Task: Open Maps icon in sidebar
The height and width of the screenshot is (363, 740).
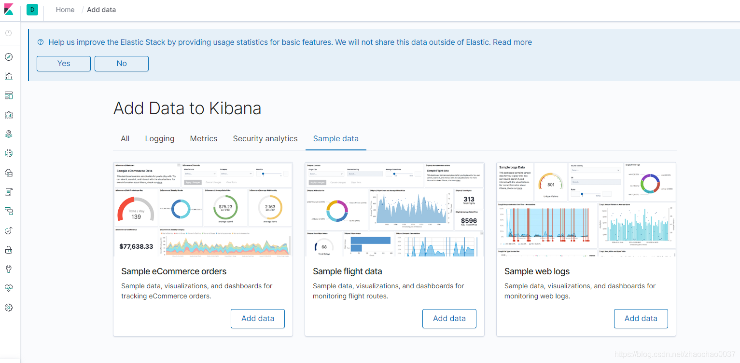Action: pyautogui.click(x=9, y=134)
